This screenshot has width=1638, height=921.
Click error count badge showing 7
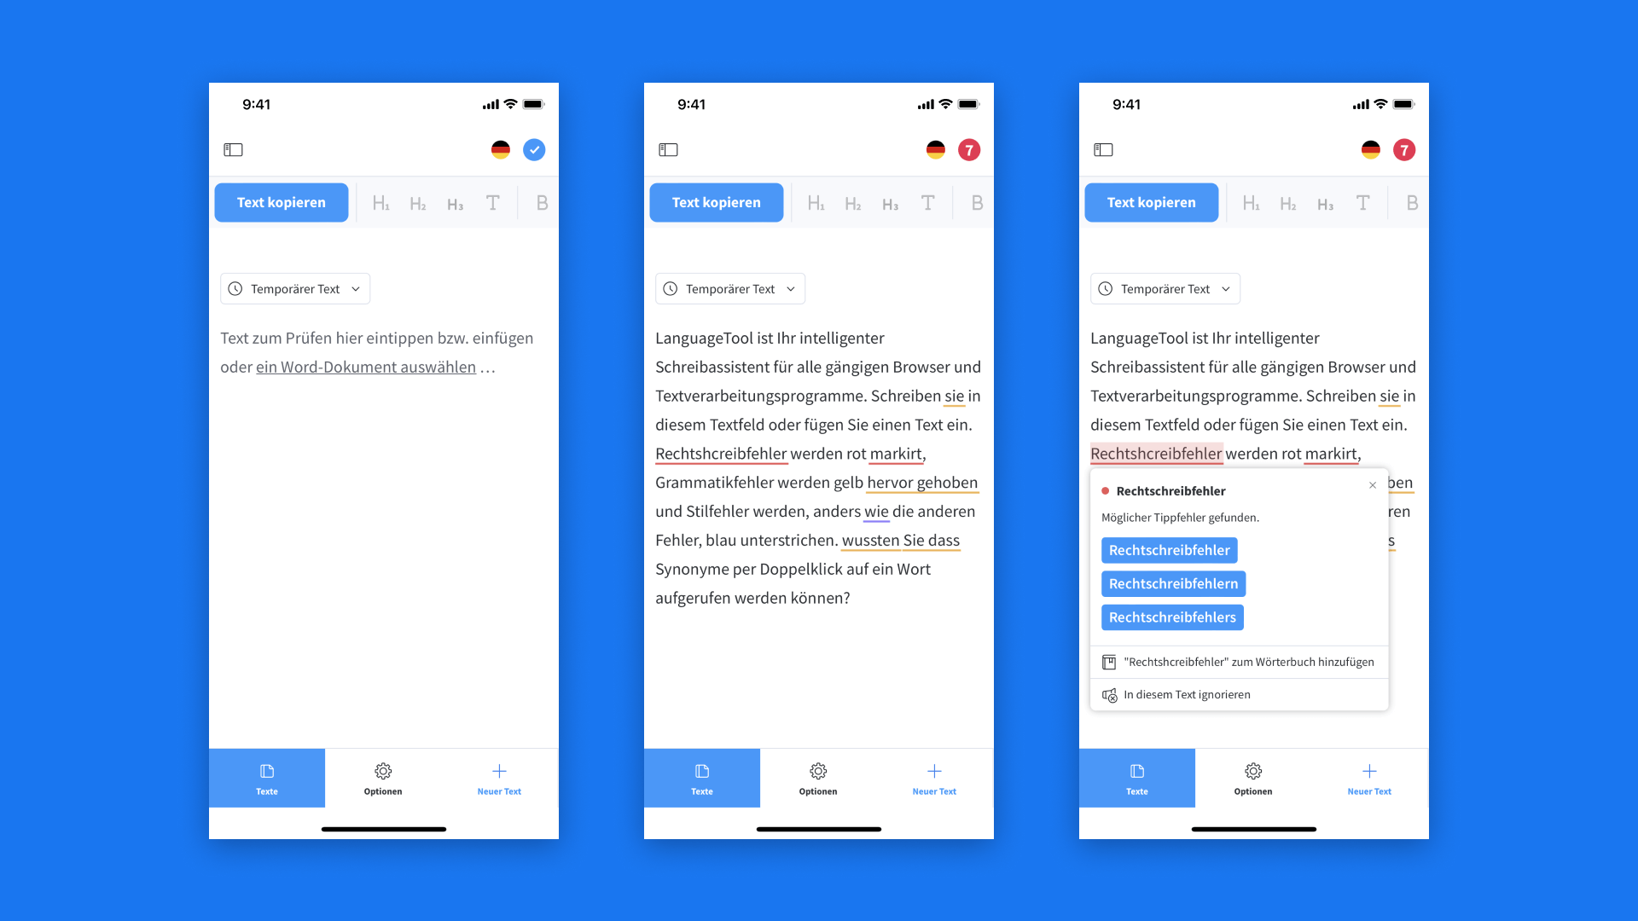(x=968, y=149)
